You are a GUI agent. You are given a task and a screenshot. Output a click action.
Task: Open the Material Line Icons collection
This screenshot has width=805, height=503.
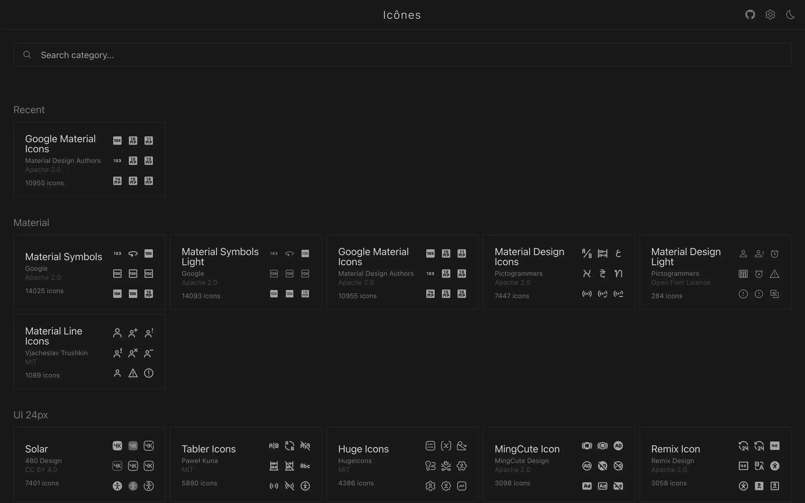click(x=89, y=352)
